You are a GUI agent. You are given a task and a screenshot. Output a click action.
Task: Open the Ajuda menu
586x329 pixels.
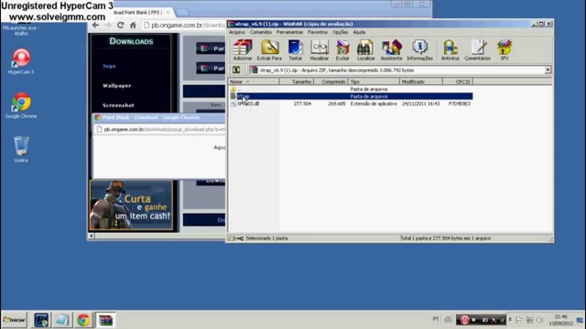[359, 32]
